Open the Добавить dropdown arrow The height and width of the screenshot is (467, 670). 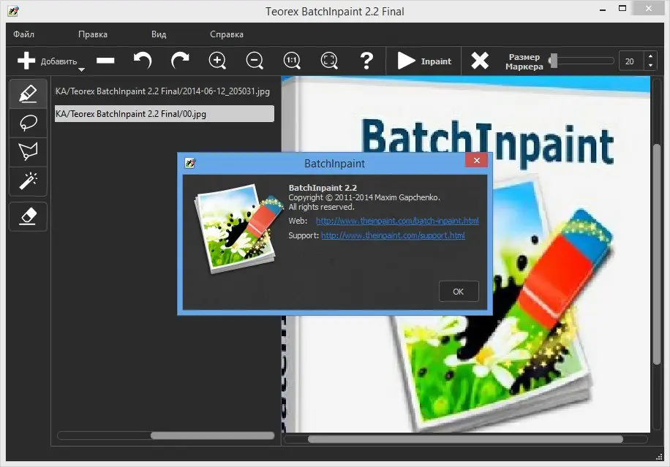[x=81, y=69]
